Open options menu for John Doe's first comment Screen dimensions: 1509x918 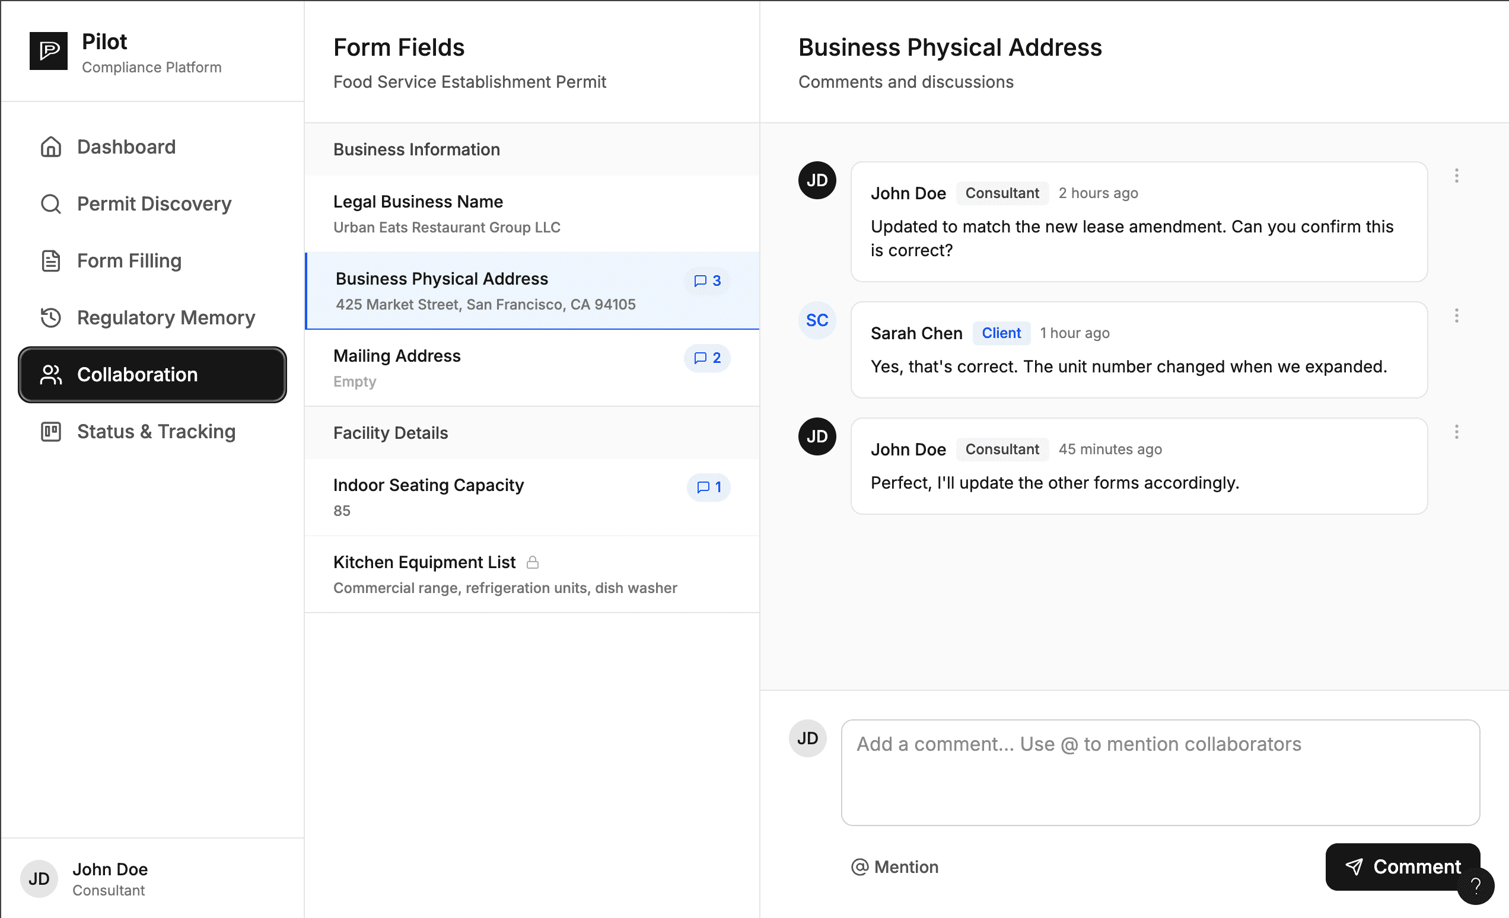[1456, 176]
